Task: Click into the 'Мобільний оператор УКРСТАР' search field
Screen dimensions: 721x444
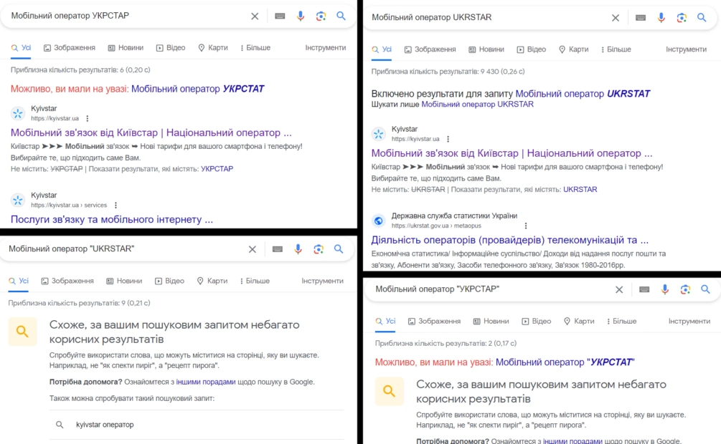Action: point(124,16)
